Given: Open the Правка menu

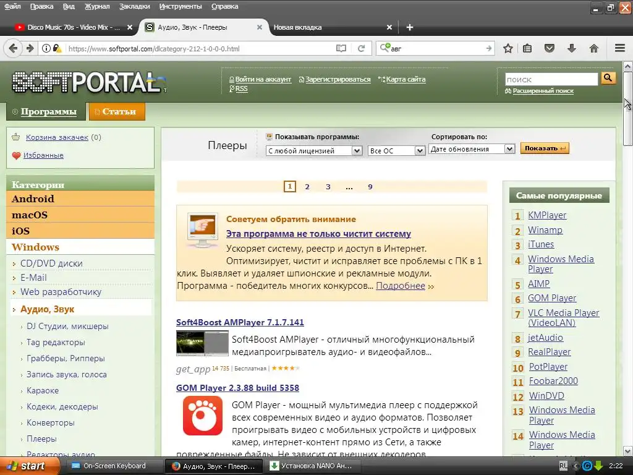Looking at the screenshot, I should click(x=41, y=6).
